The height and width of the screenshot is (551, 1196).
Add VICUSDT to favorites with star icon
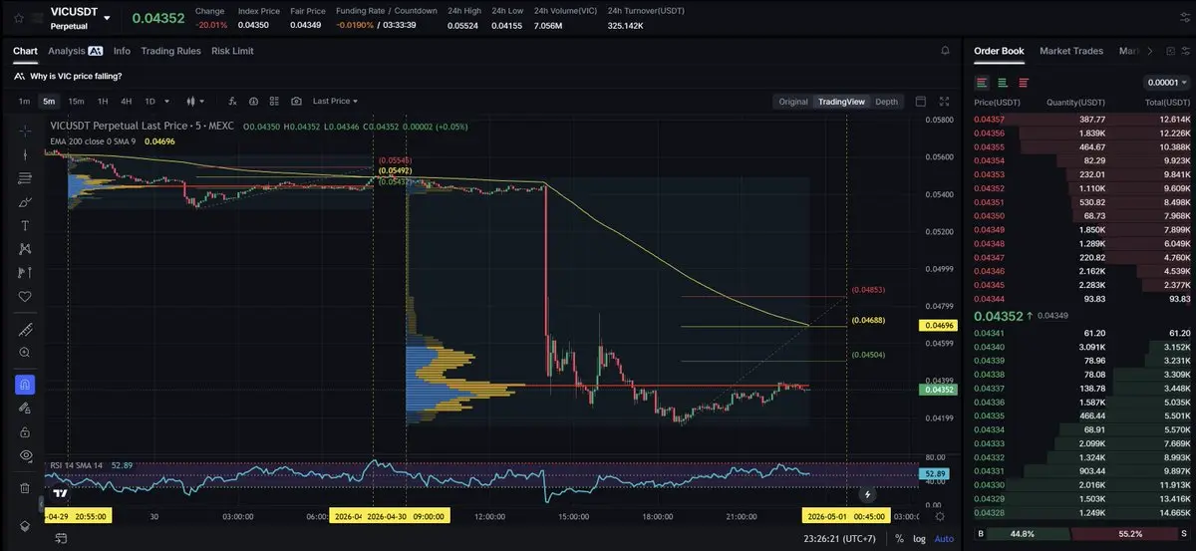tap(19, 18)
